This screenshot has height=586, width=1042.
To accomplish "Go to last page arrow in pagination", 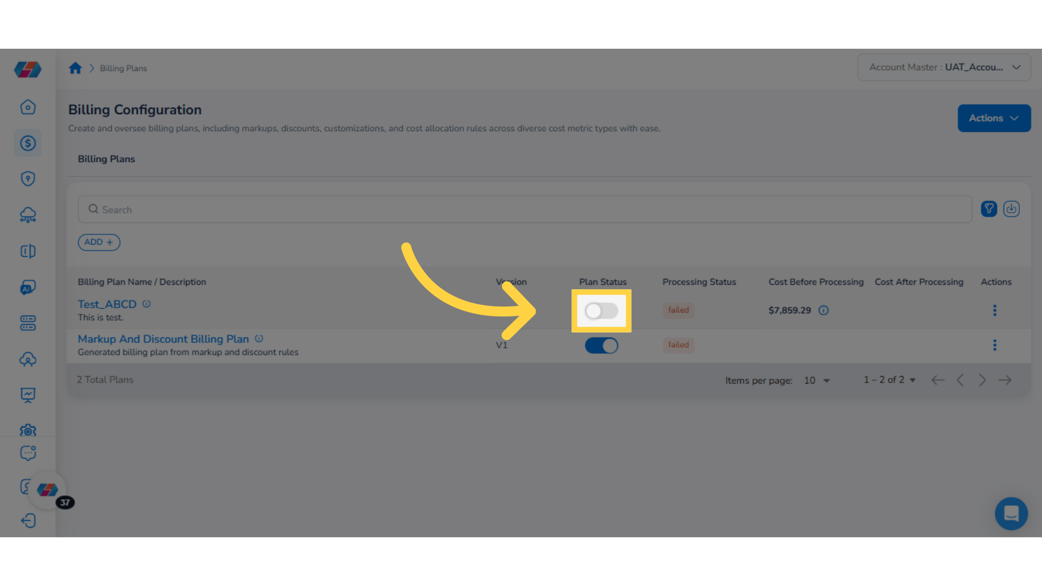I will pyautogui.click(x=1005, y=380).
